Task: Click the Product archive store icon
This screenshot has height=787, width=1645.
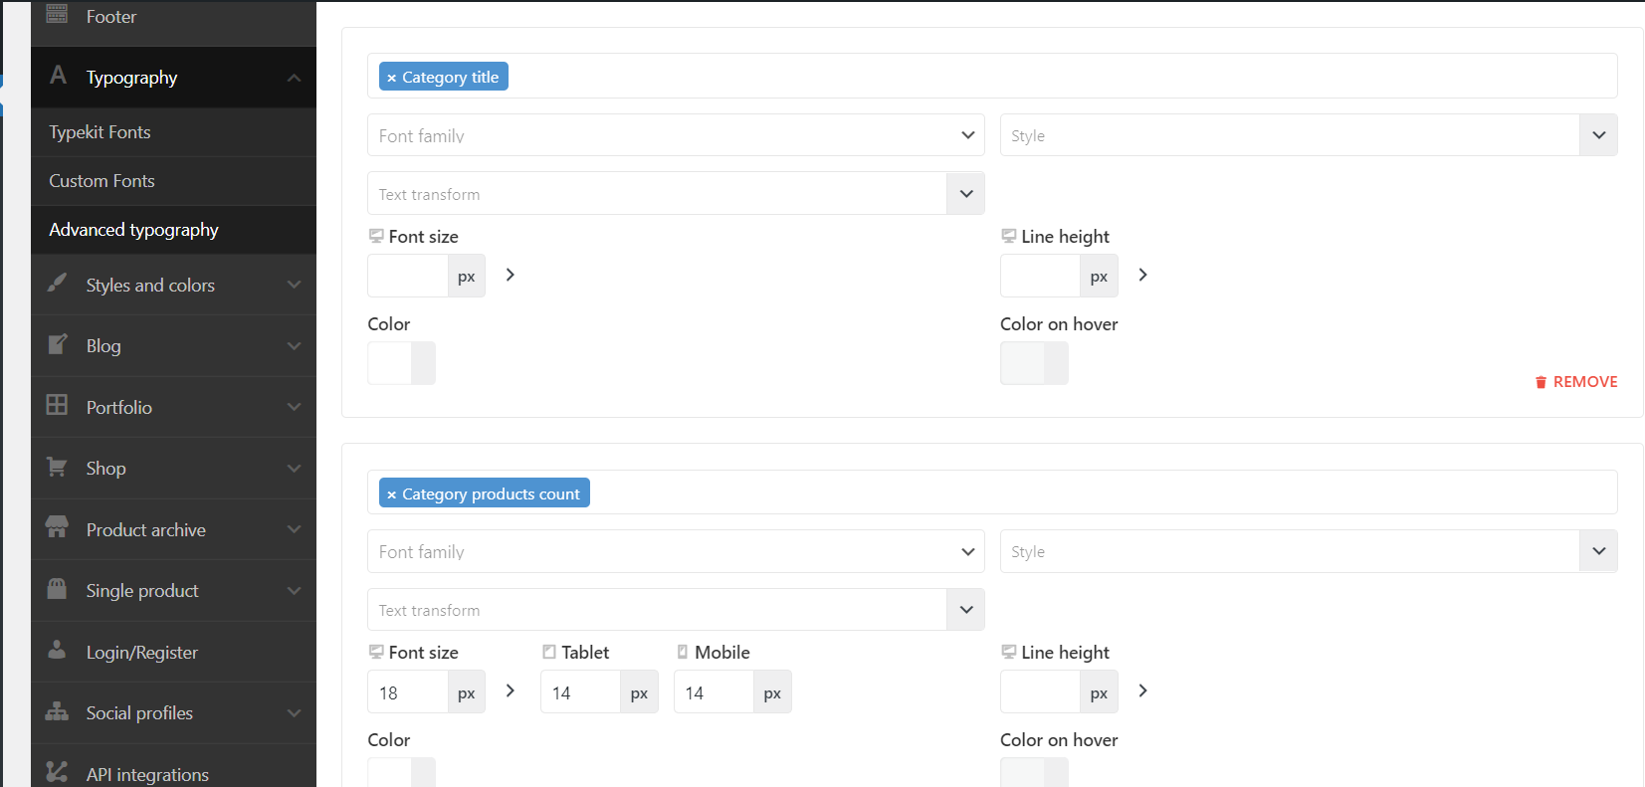Action: click(58, 527)
